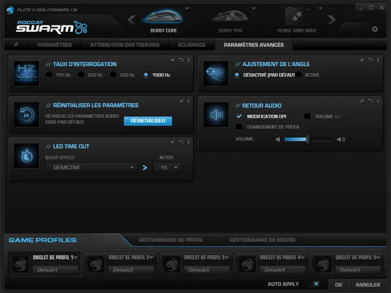Select the 500 Hz polling rate
The image size is (391, 293).
pyautogui.click(x=114, y=74)
